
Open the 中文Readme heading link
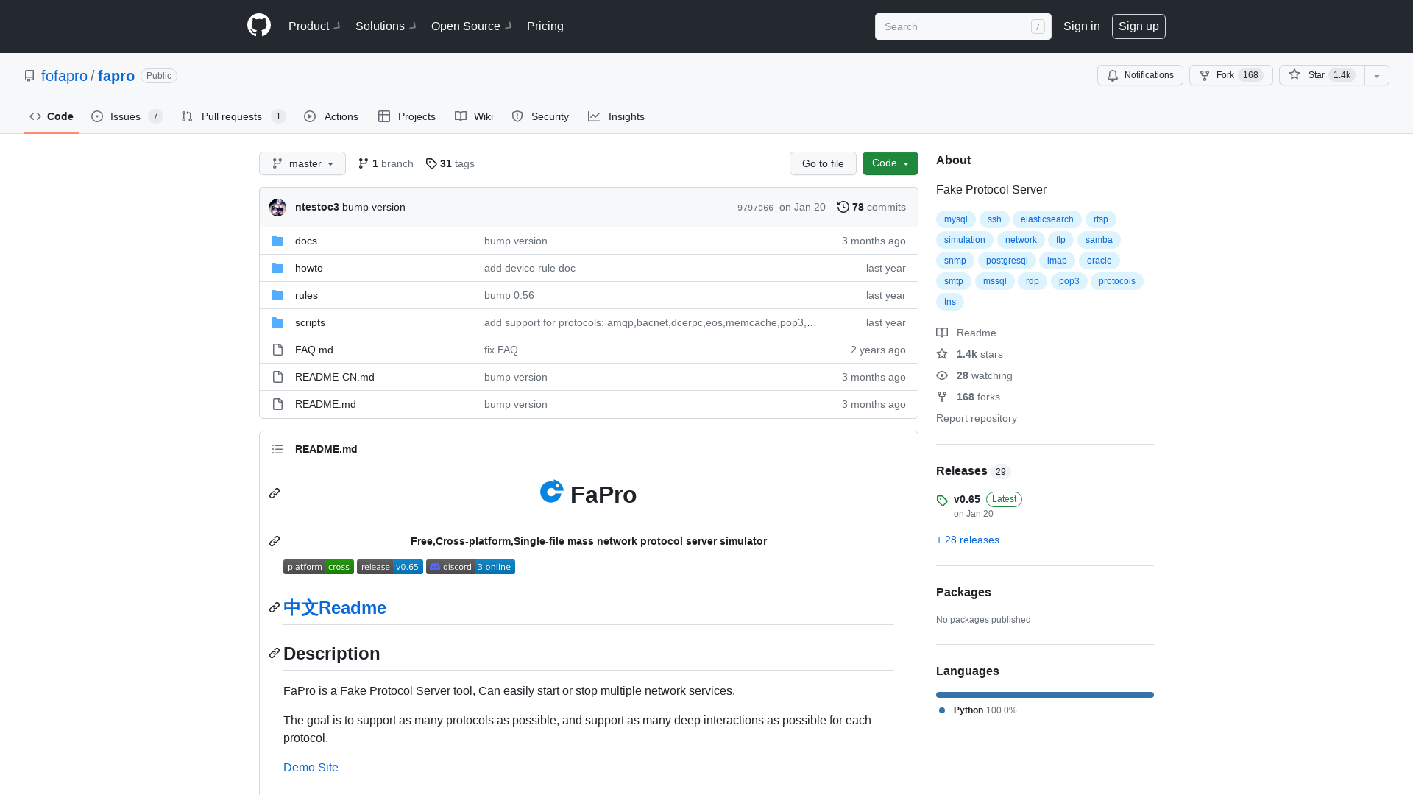coord(335,608)
